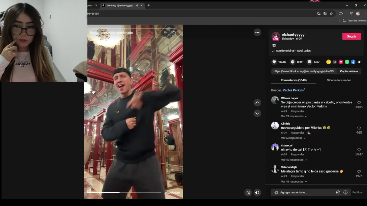
Task: Open comments via the speech bubble icon
Action: point(292,62)
